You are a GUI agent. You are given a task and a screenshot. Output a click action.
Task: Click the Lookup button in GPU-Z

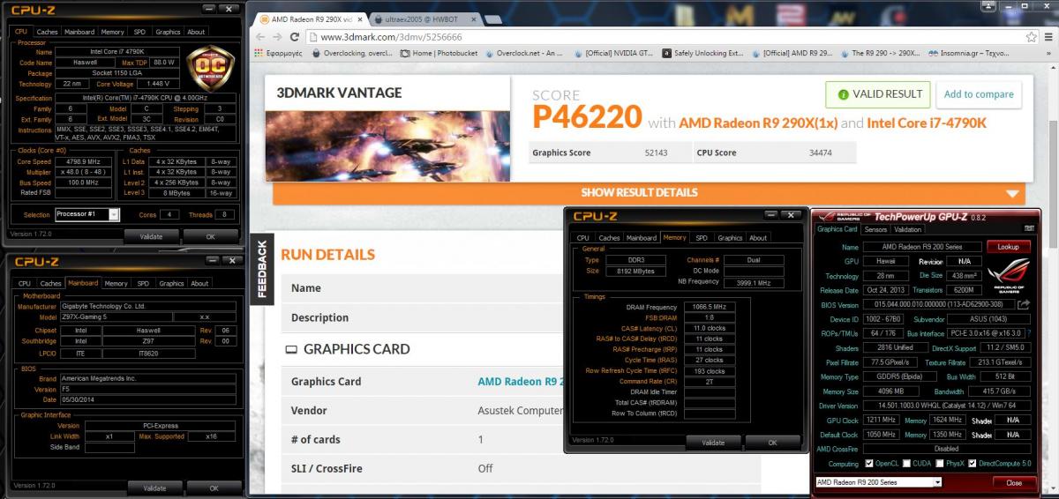click(x=1008, y=248)
